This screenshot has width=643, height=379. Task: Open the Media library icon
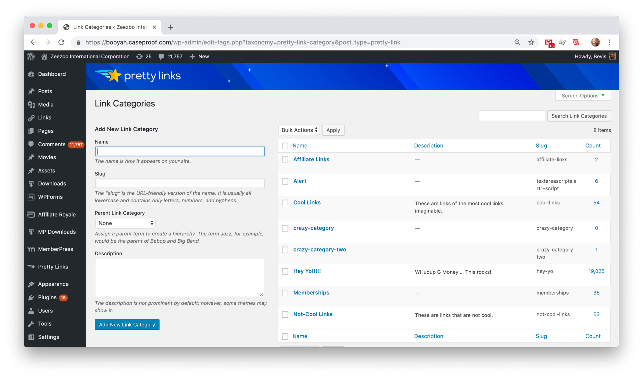pos(31,105)
